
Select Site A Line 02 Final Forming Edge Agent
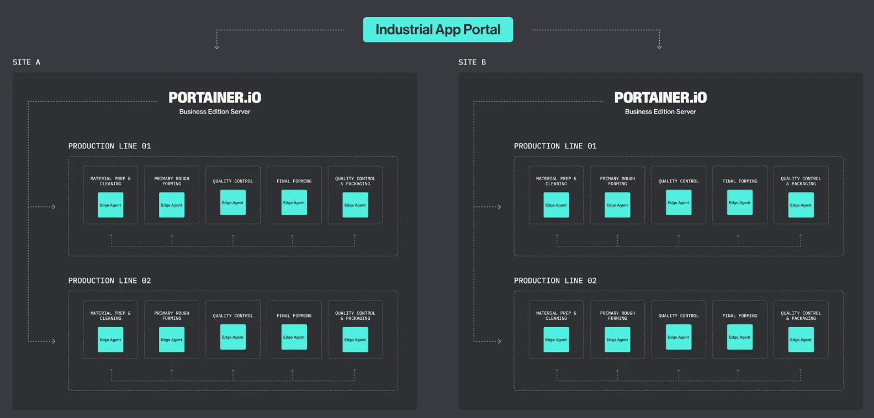click(x=294, y=337)
